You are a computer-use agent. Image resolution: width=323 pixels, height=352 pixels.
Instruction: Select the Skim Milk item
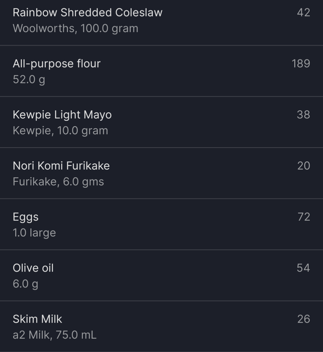(161, 327)
